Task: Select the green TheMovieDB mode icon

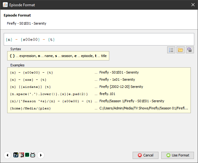Action: [x=27, y=155]
